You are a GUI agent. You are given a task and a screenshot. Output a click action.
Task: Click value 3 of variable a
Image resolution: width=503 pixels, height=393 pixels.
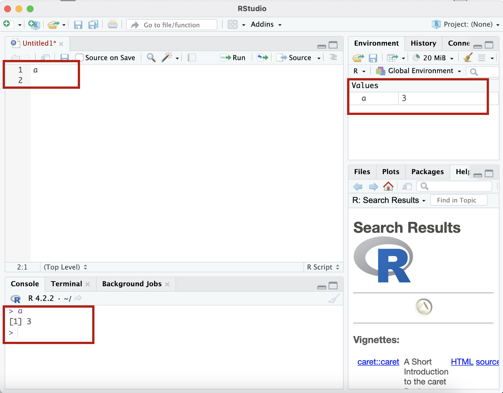404,98
